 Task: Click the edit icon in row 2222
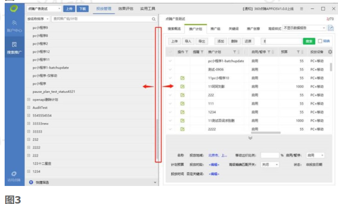tap(182, 129)
